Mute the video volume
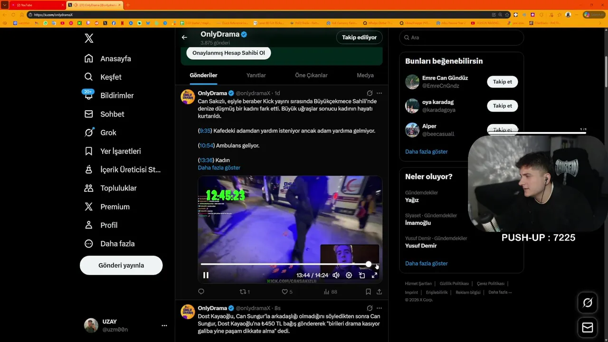This screenshot has width=608, height=342. pos(336,275)
